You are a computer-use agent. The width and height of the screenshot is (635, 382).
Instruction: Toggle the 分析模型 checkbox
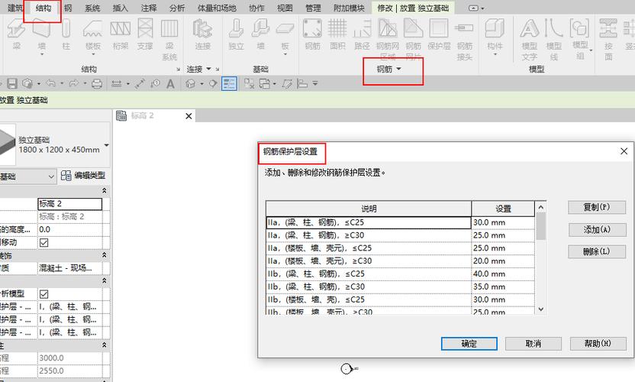click(44, 294)
